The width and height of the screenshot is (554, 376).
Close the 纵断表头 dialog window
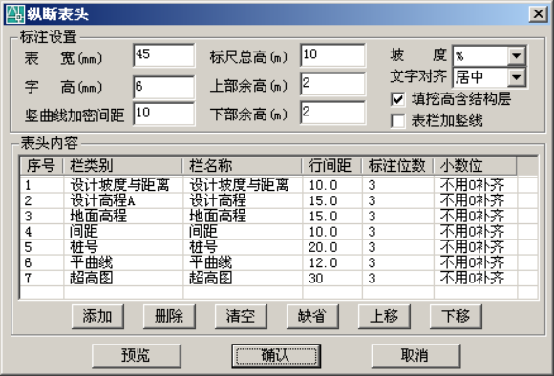(x=538, y=14)
